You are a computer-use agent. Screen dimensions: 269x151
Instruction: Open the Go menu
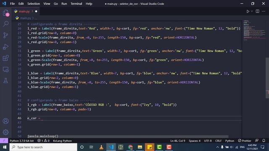[x=55, y=4]
